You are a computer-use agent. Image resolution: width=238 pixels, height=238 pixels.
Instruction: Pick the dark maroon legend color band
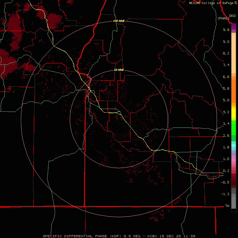coord(234,181)
